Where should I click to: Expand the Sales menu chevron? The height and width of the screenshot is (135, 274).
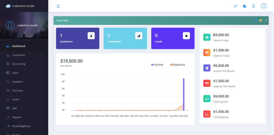click(x=42, y=73)
